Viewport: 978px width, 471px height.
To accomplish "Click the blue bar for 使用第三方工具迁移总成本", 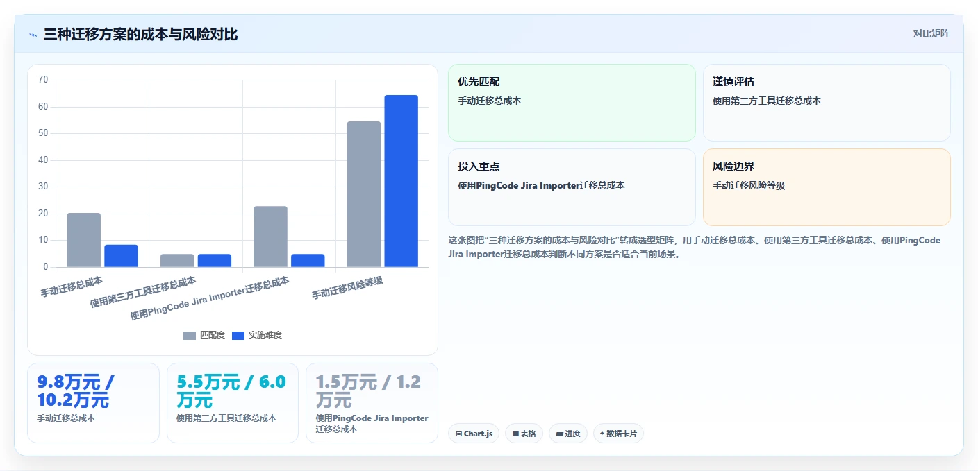I will point(215,261).
